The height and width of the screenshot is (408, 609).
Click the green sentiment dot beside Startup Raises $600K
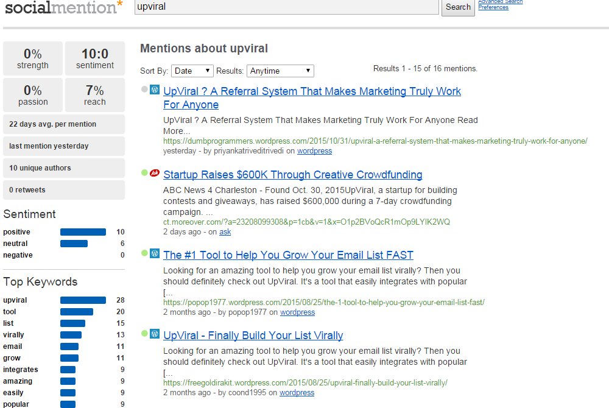144,173
